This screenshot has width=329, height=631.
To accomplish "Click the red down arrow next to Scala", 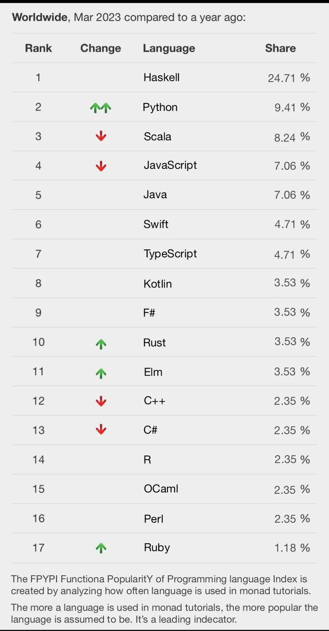I will [x=101, y=137].
